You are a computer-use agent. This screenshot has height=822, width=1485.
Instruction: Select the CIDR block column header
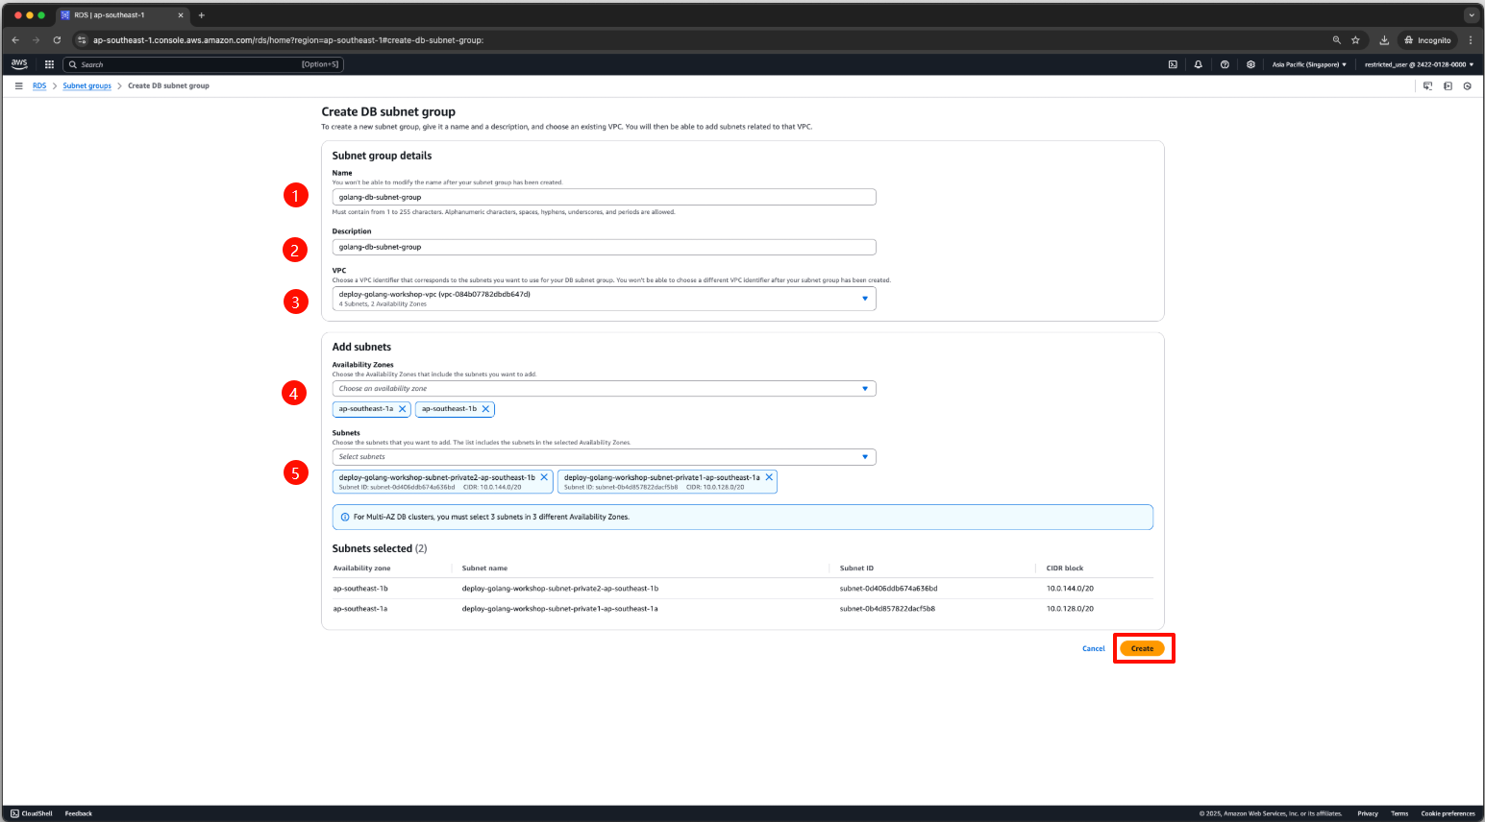(1065, 568)
